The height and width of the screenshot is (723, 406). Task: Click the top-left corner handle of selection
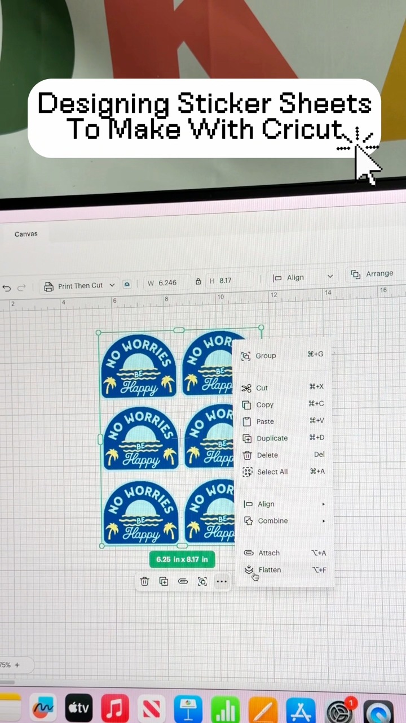pyautogui.click(x=99, y=333)
